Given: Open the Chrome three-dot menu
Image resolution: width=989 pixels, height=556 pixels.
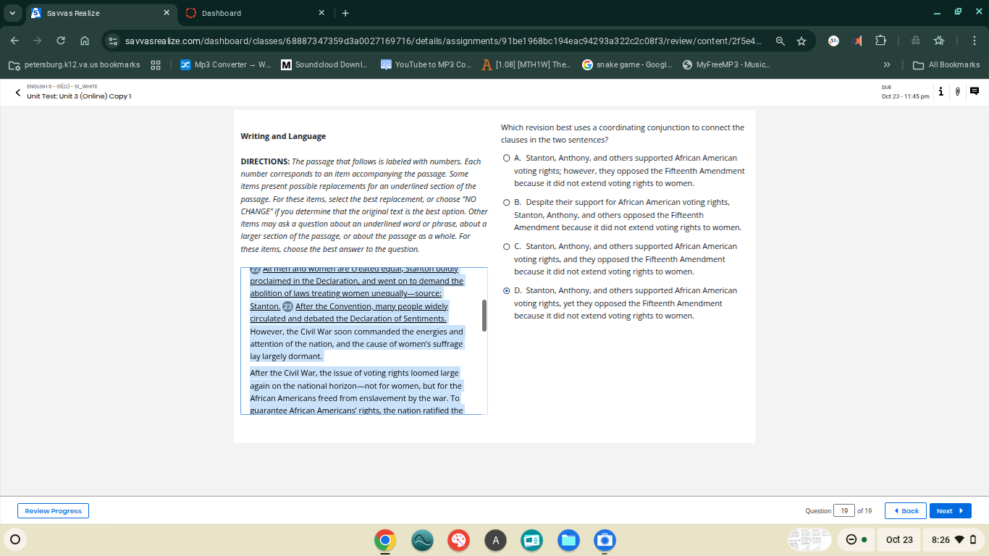Looking at the screenshot, I should (974, 41).
